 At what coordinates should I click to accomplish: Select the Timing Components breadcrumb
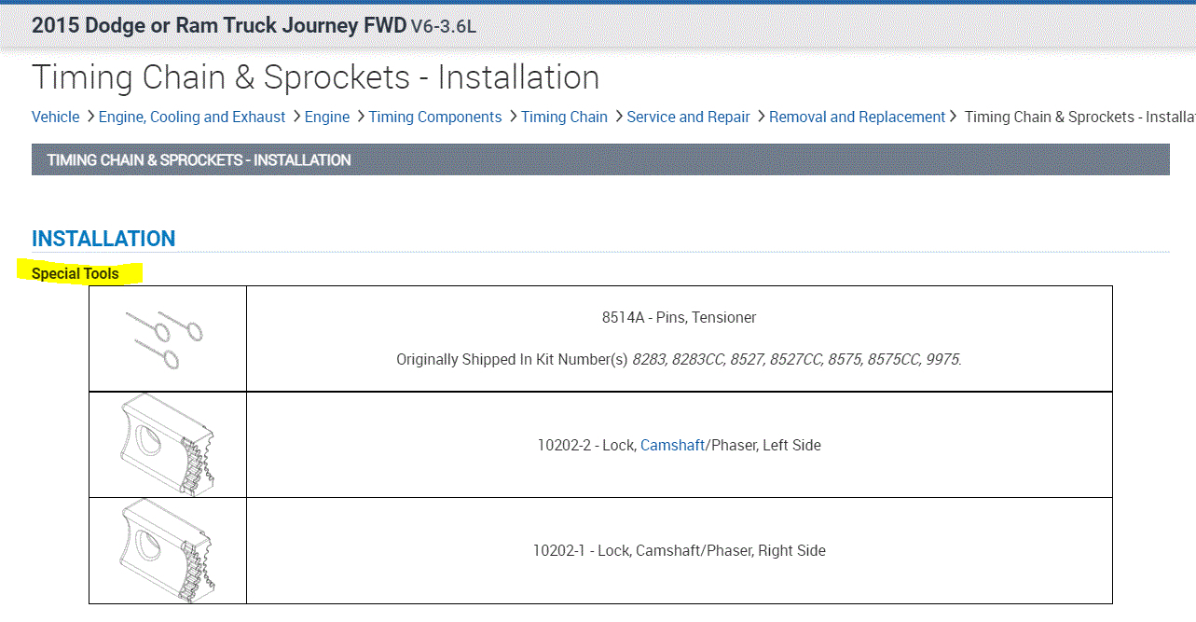tap(435, 117)
